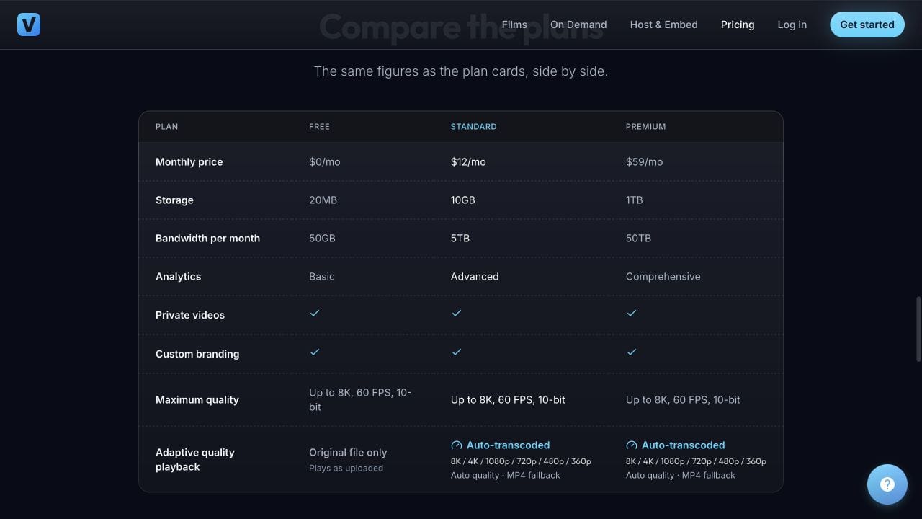Click the Private videos row label
This screenshot has height=519, width=922.
190,315
